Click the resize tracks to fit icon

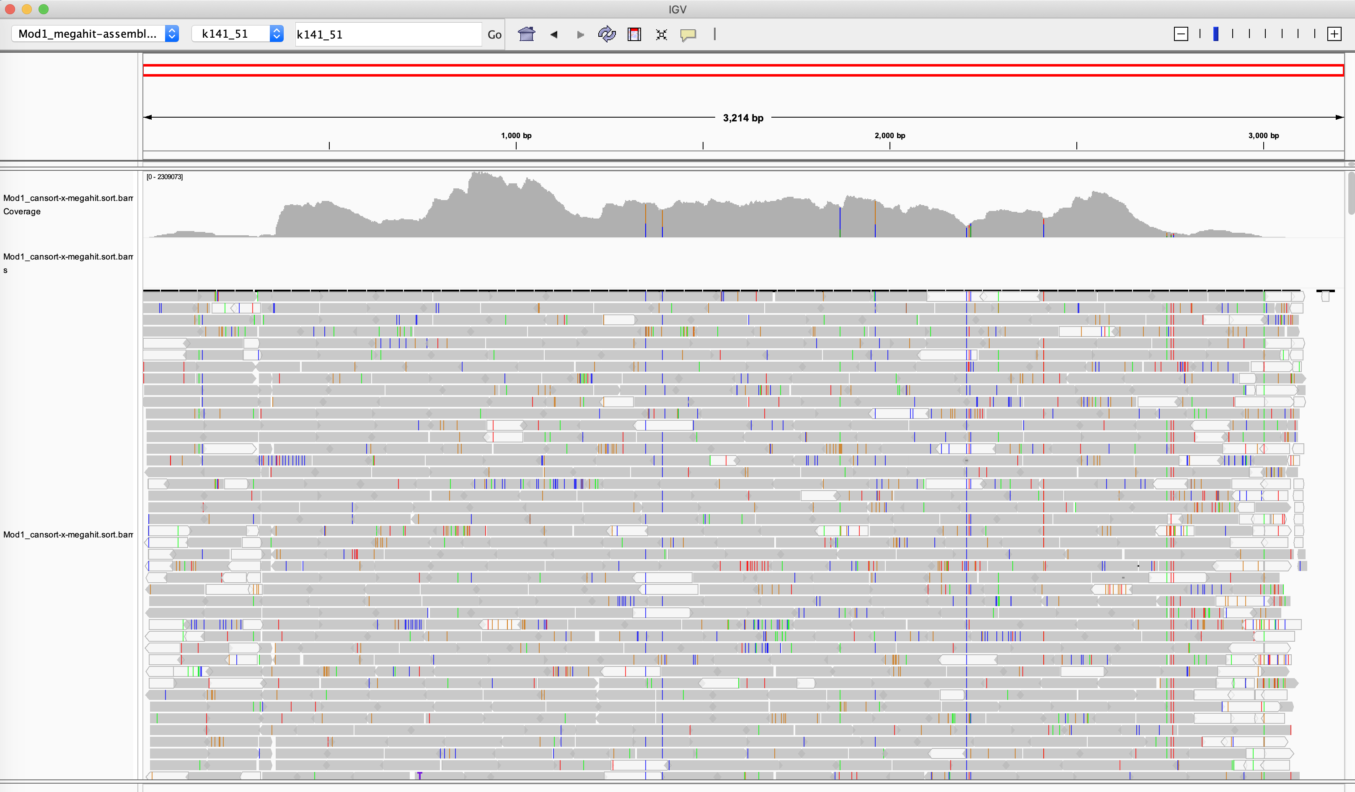pyautogui.click(x=661, y=34)
